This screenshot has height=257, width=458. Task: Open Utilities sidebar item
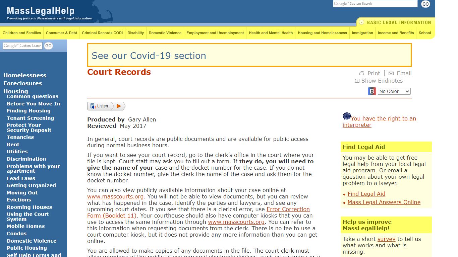coord(17,152)
